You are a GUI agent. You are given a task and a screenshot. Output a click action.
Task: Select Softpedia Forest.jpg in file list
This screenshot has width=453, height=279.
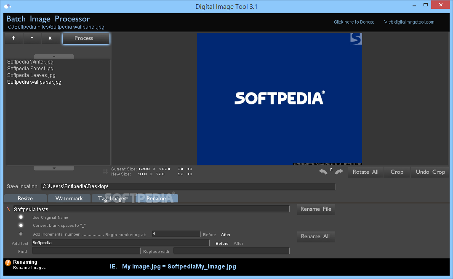point(30,69)
